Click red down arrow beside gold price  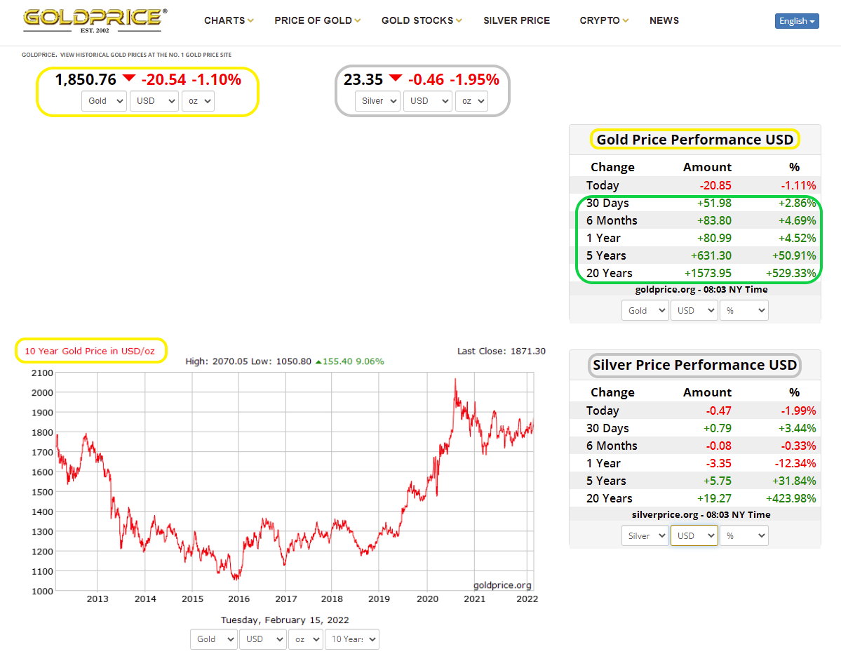(x=129, y=79)
